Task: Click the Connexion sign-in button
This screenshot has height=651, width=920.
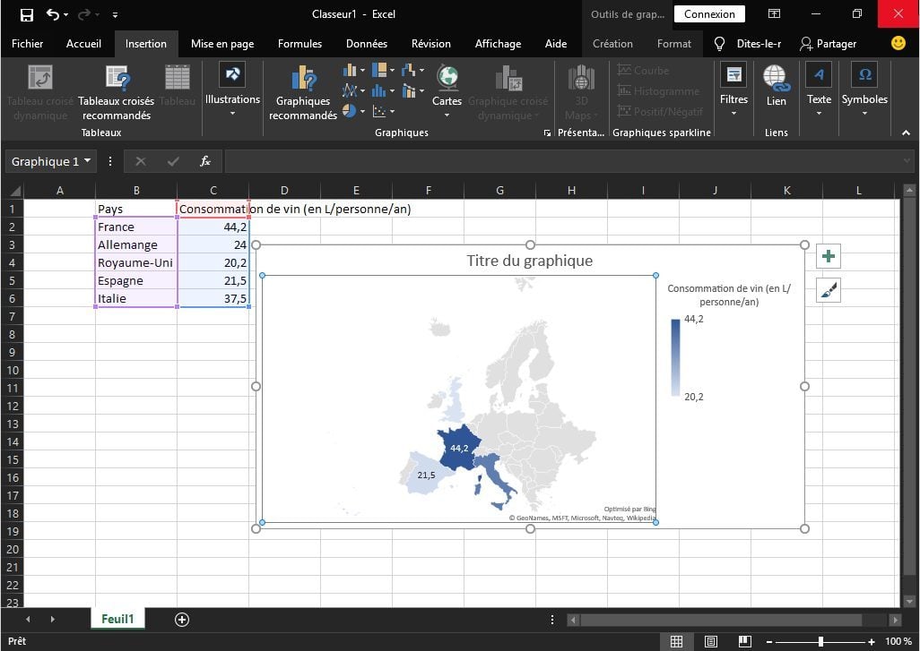Action: (709, 14)
